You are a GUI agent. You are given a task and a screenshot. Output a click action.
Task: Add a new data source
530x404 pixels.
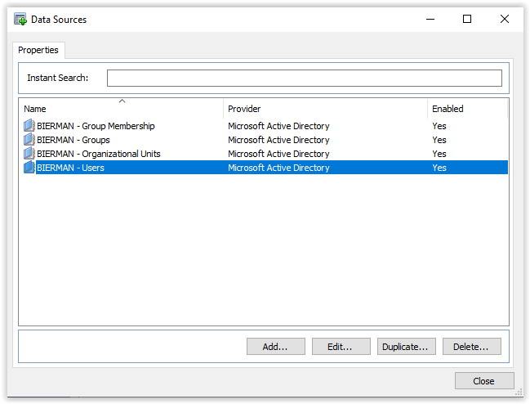276,346
